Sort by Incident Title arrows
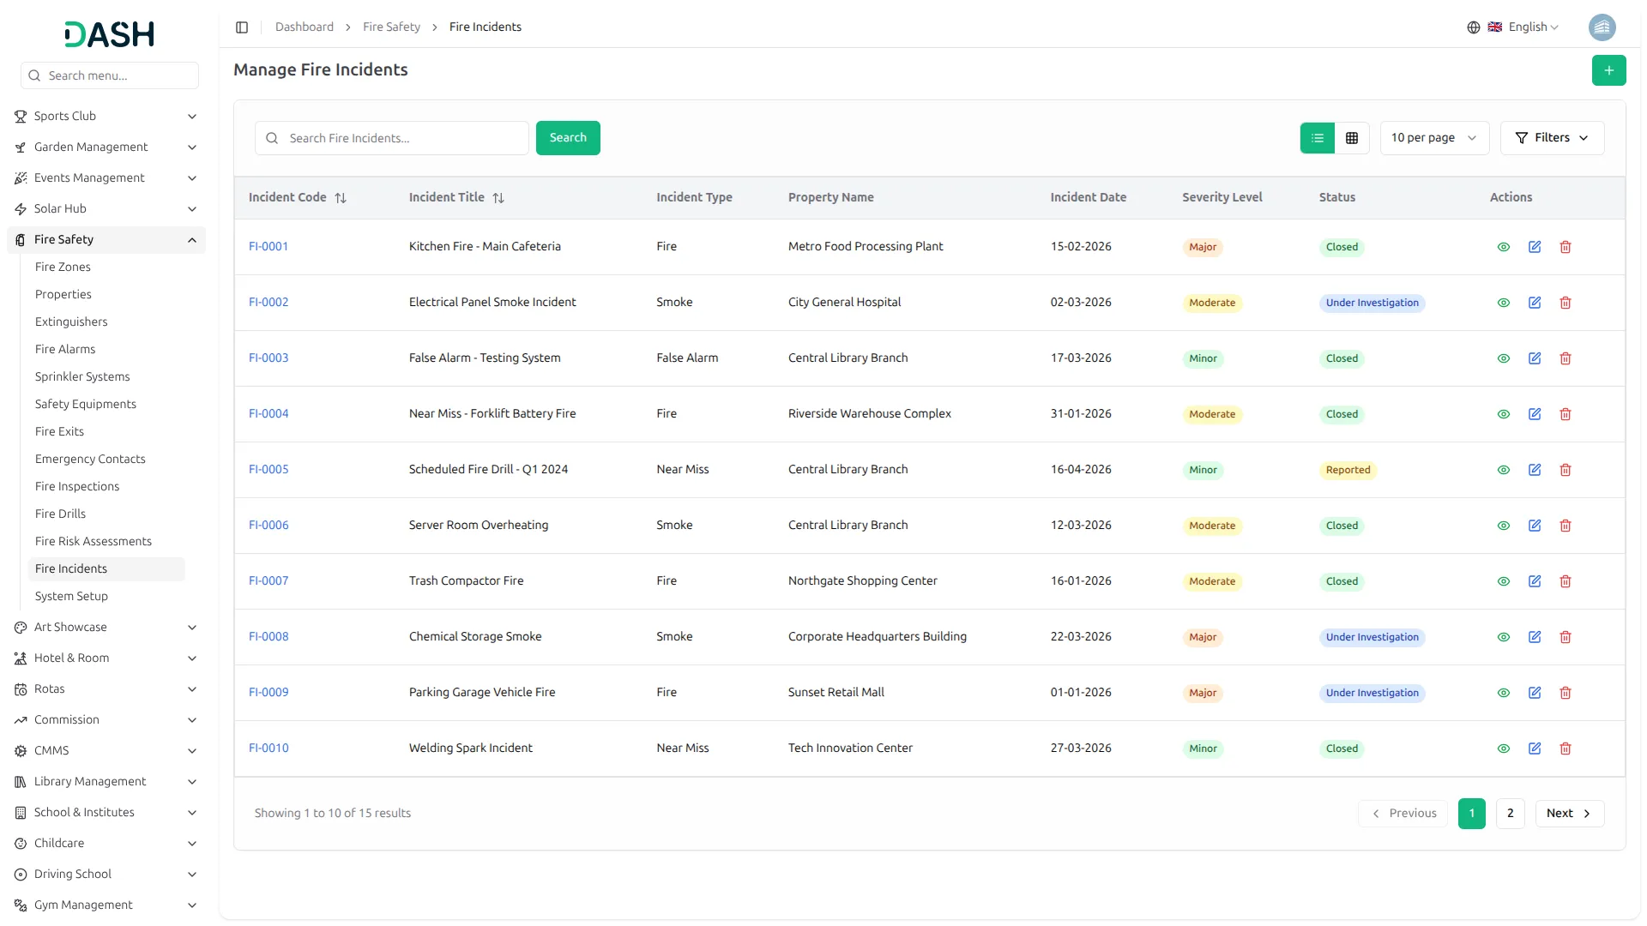The image size is (1647, 926). click(x=498, y=198)
